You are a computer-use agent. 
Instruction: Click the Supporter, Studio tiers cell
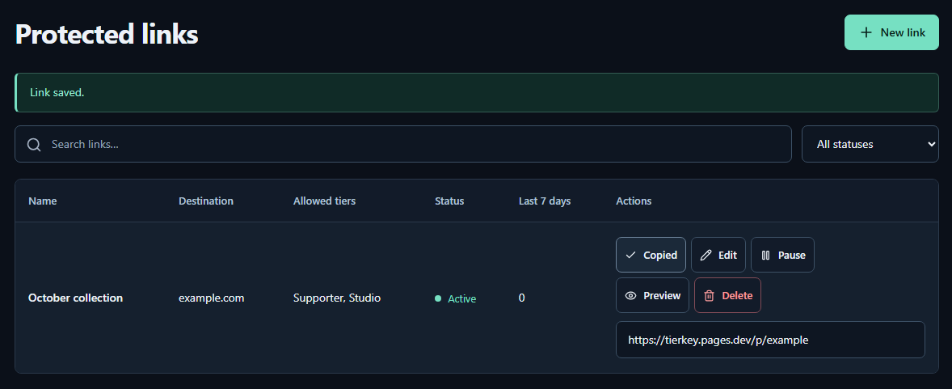(x=337, y=298)
